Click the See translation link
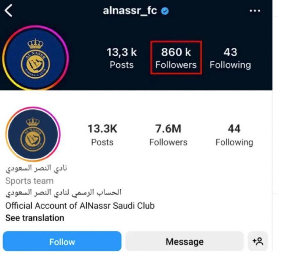Screen dimensions: 282x258 (35, 218)
